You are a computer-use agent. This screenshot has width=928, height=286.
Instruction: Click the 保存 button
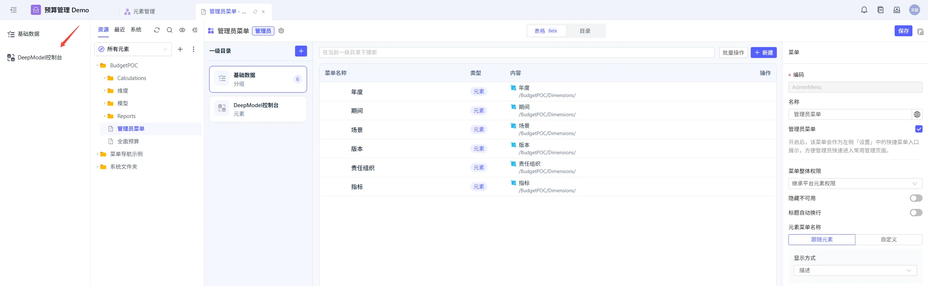click(903, 31)
